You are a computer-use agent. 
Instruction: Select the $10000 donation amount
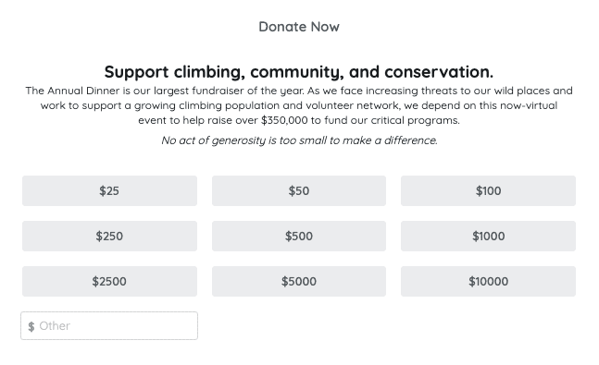click(488, 282)
